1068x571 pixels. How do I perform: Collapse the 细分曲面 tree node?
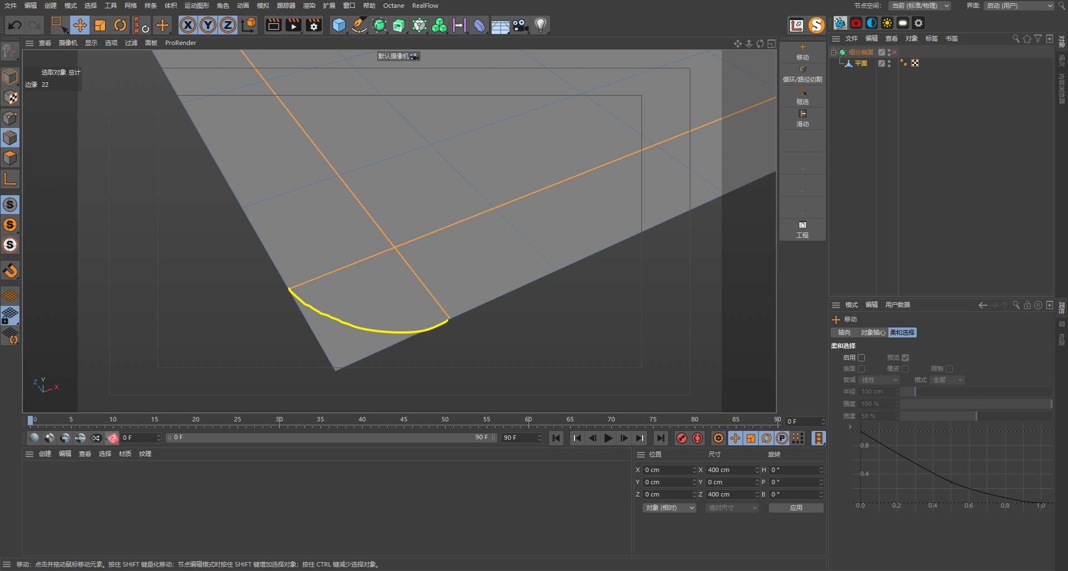834,52
